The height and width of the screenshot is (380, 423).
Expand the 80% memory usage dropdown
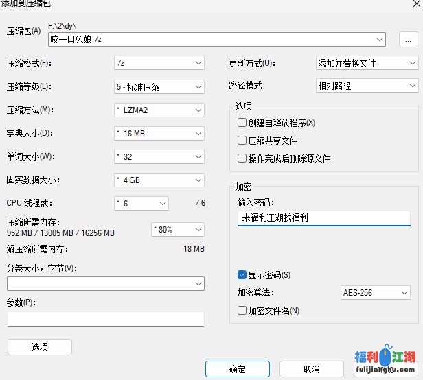177,229
